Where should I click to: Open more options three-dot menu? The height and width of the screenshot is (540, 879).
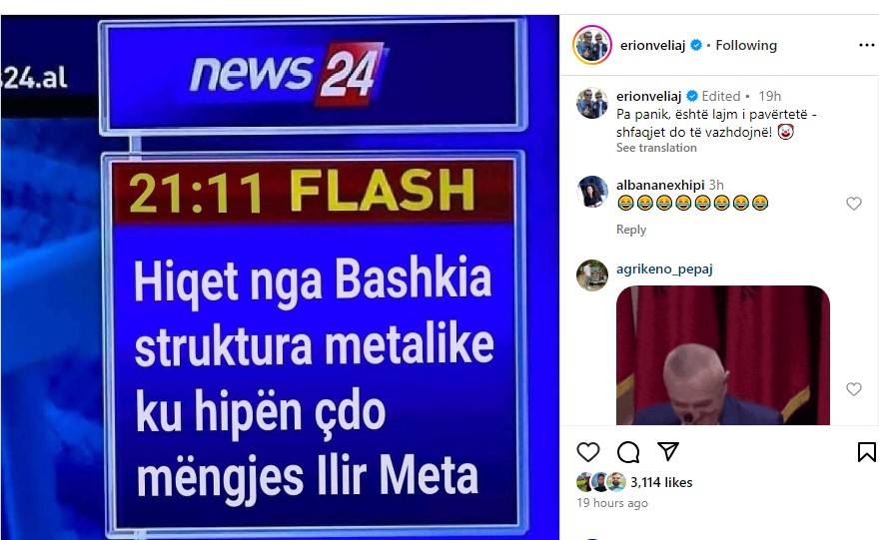coord(867,45)
